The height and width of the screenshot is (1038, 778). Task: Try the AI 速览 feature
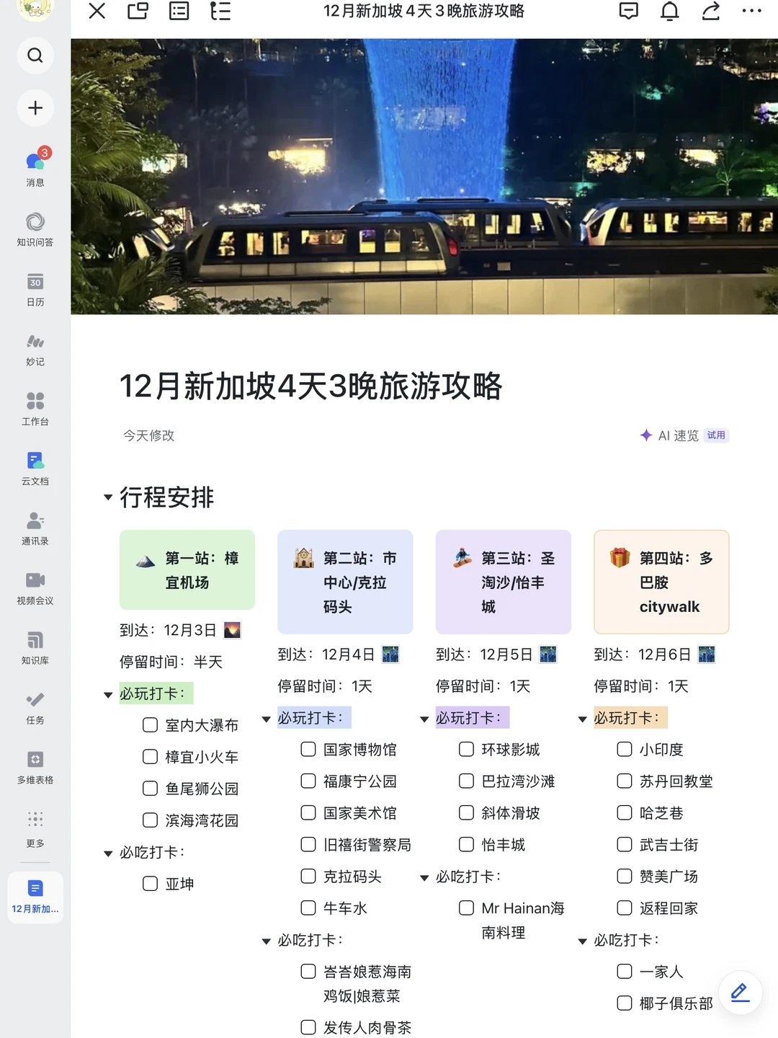676,435
